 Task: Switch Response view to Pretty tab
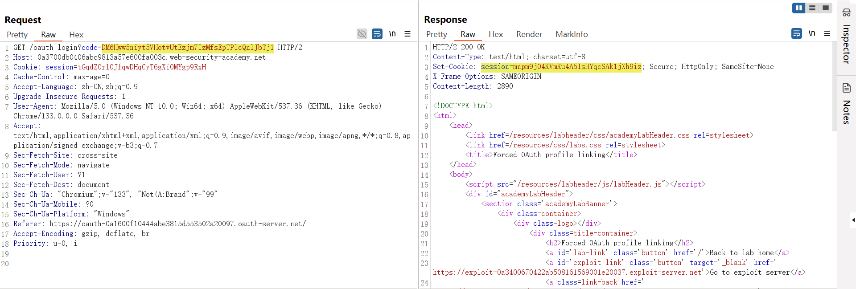436,34
